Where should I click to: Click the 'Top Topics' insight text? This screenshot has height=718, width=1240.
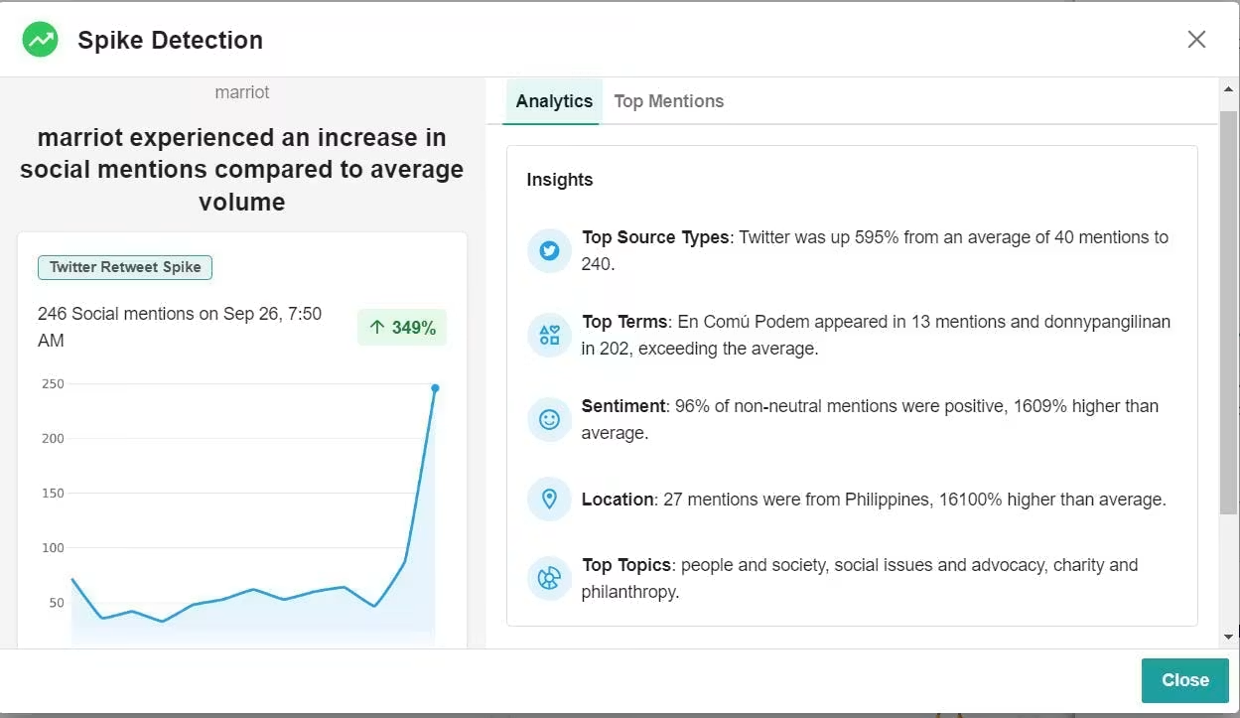click(x=860, y=578)
